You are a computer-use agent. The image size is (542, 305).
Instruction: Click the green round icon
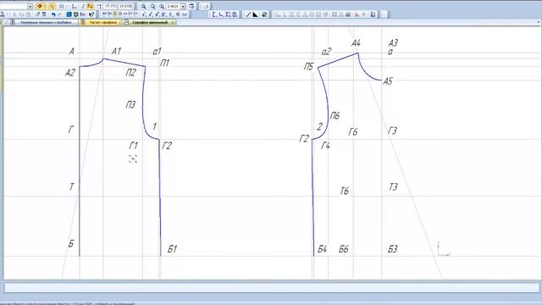point(264,14)
